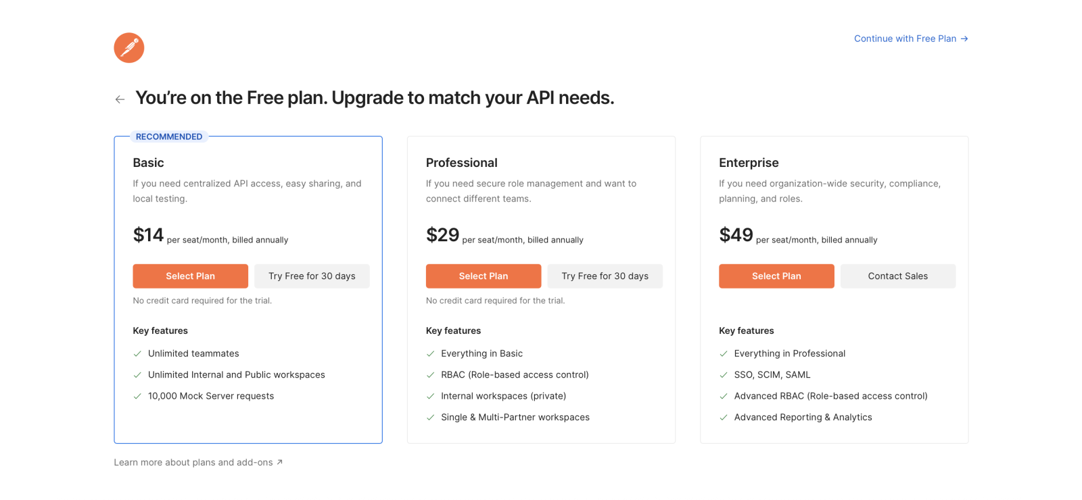1082x500 pixels.
Task: Click Select Plan for the Professional plan
Action: [484, 276]
